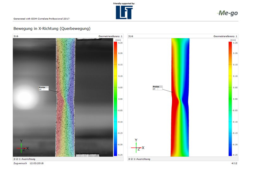Click the [mm] unit label in right legend
The width and height of the screenshot is (253, 178).
(x=233, y=40)
